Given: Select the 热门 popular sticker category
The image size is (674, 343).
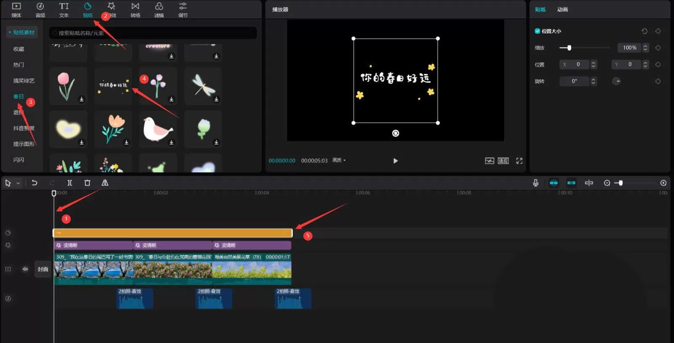Looking at the screenshot, I should [19, 65].
